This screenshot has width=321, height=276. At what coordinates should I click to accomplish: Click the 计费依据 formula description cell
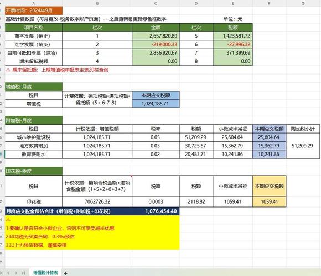click(97, 99)
